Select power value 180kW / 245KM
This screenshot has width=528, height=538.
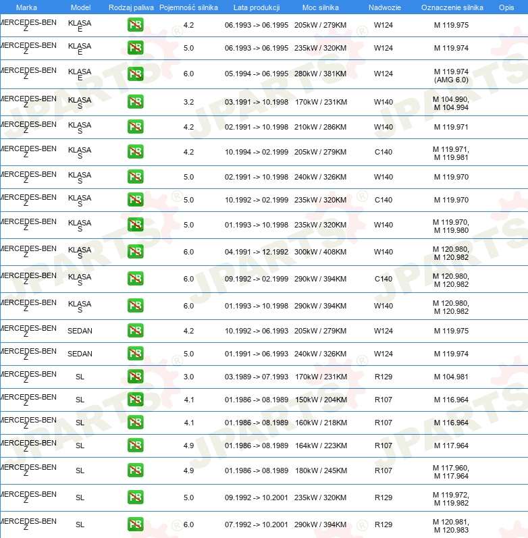click(x=321, y=470)
